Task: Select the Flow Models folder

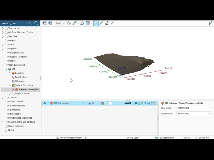Action: [14, 110]
